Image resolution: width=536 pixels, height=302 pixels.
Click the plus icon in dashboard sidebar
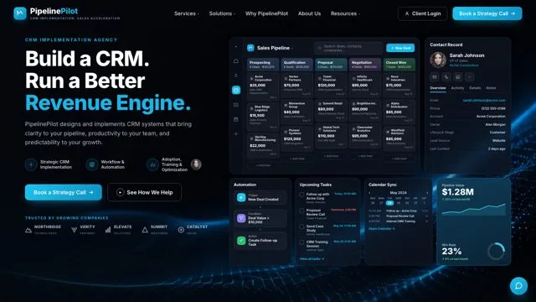coord(236,134)
